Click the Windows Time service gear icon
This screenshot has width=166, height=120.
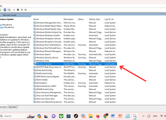click(x=34, y=61)
